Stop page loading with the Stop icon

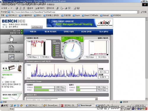[17, 8]
